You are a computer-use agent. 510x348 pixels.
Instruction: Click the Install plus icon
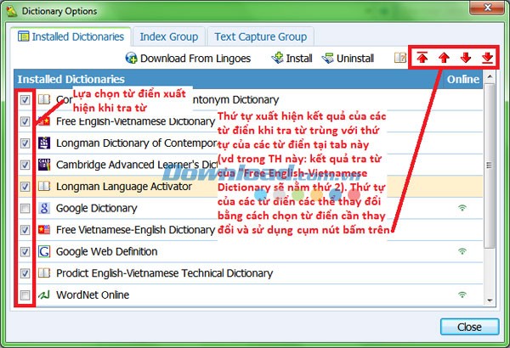tap(277, 59)
